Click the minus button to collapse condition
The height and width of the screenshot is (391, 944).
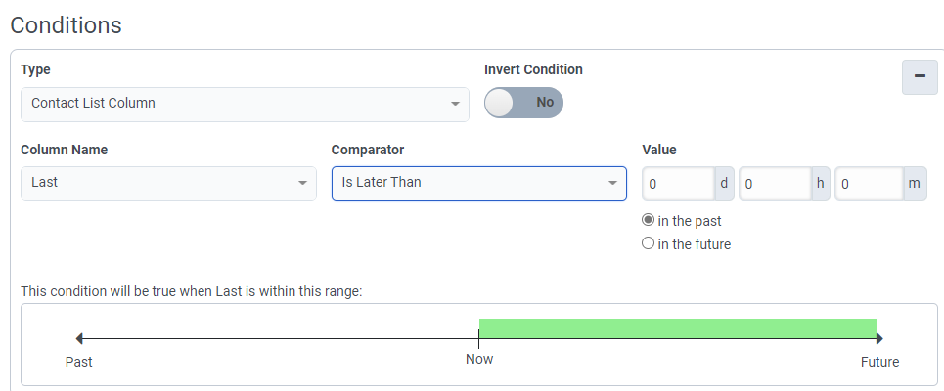[919, 77]
